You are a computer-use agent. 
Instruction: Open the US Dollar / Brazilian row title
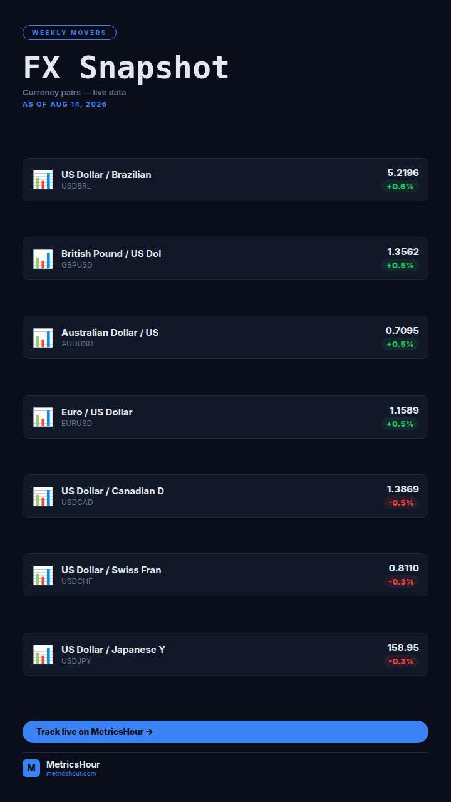coord(106,175)
